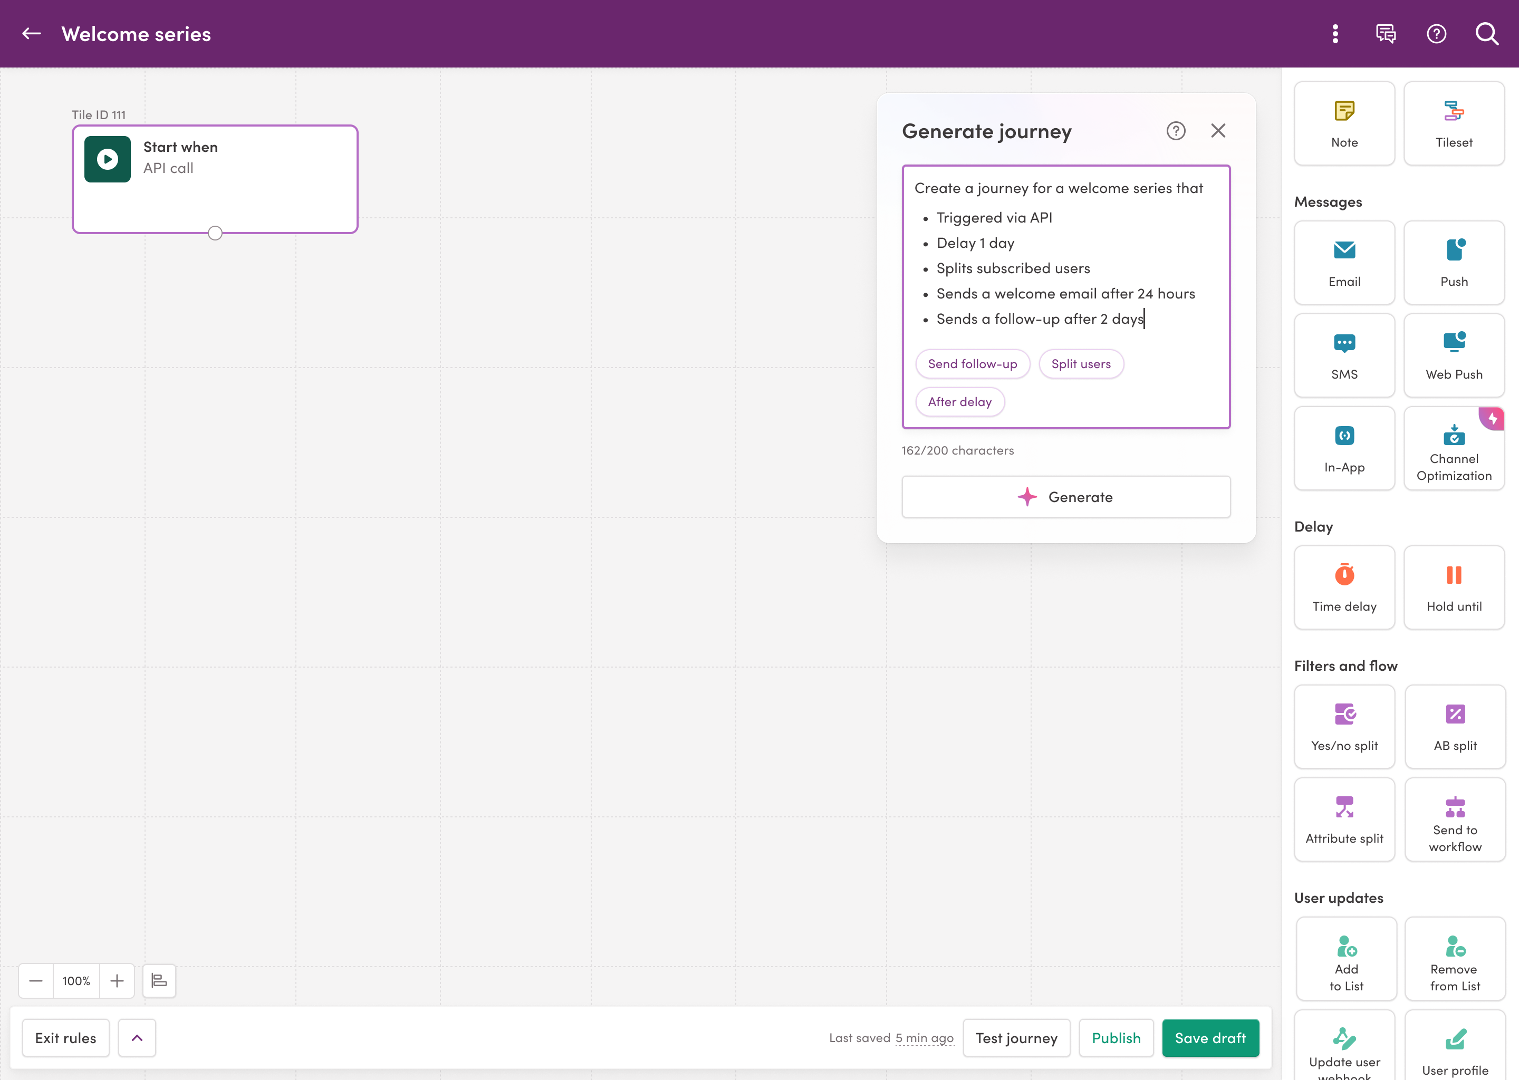Image resolution: width=1519 pixels, height=1080 pixels.
Task: Expand the exit rules chevron
Action: tap(137, 1038)
